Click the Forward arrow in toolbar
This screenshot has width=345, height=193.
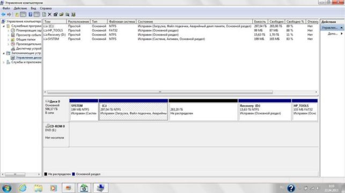pos(9,14)
